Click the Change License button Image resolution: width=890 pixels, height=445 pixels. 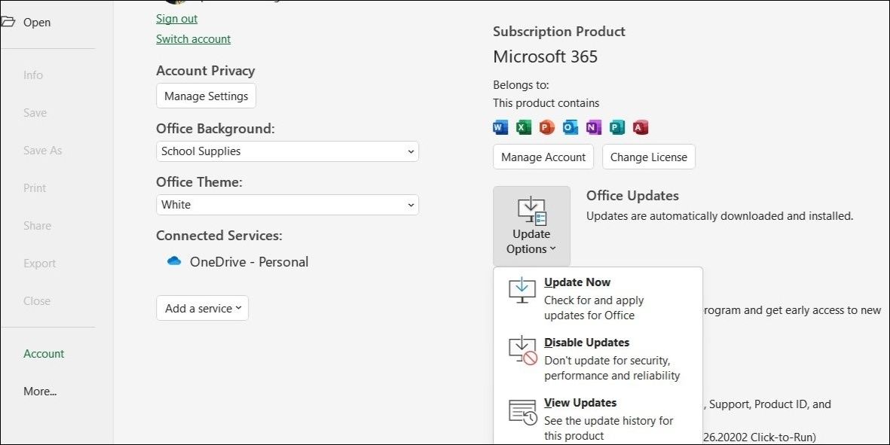coord(649,157)
